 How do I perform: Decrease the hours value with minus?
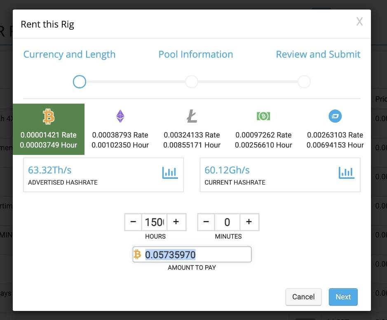point(133,222)
